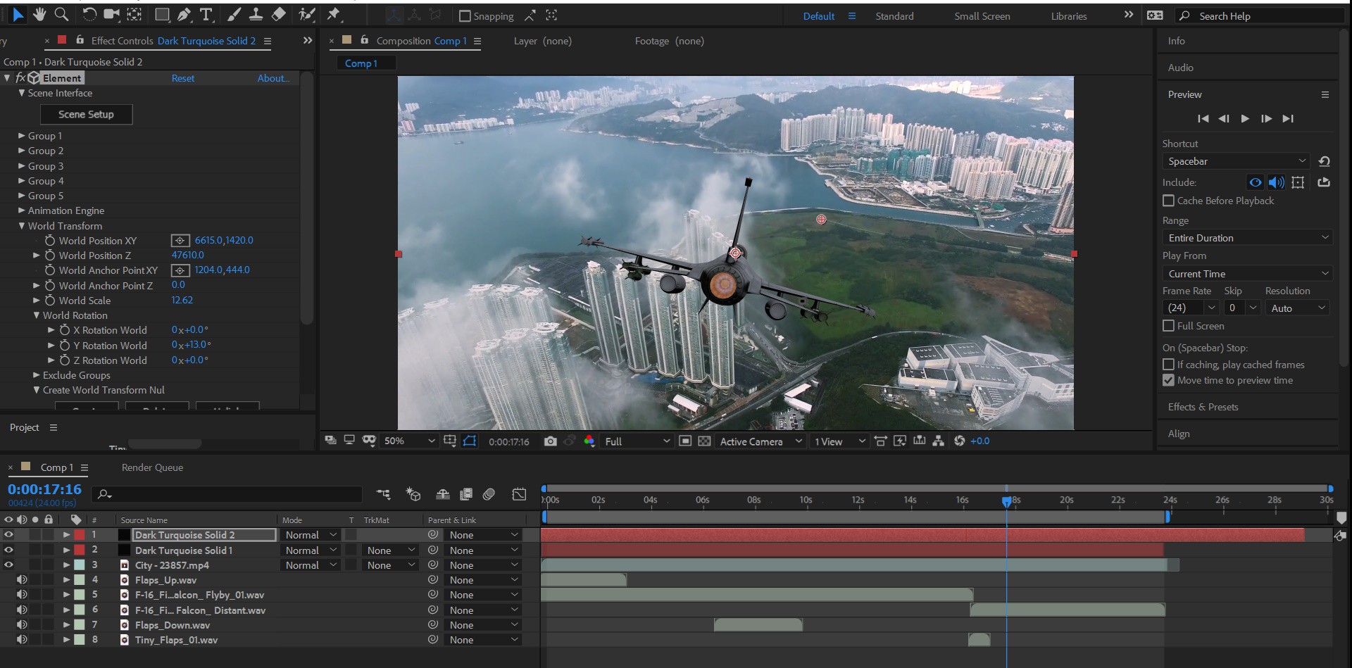The height and width of the screenshot is (668, 1352).
Task: Switch to the Libraries workspace
Action: tap(1068, 16)
